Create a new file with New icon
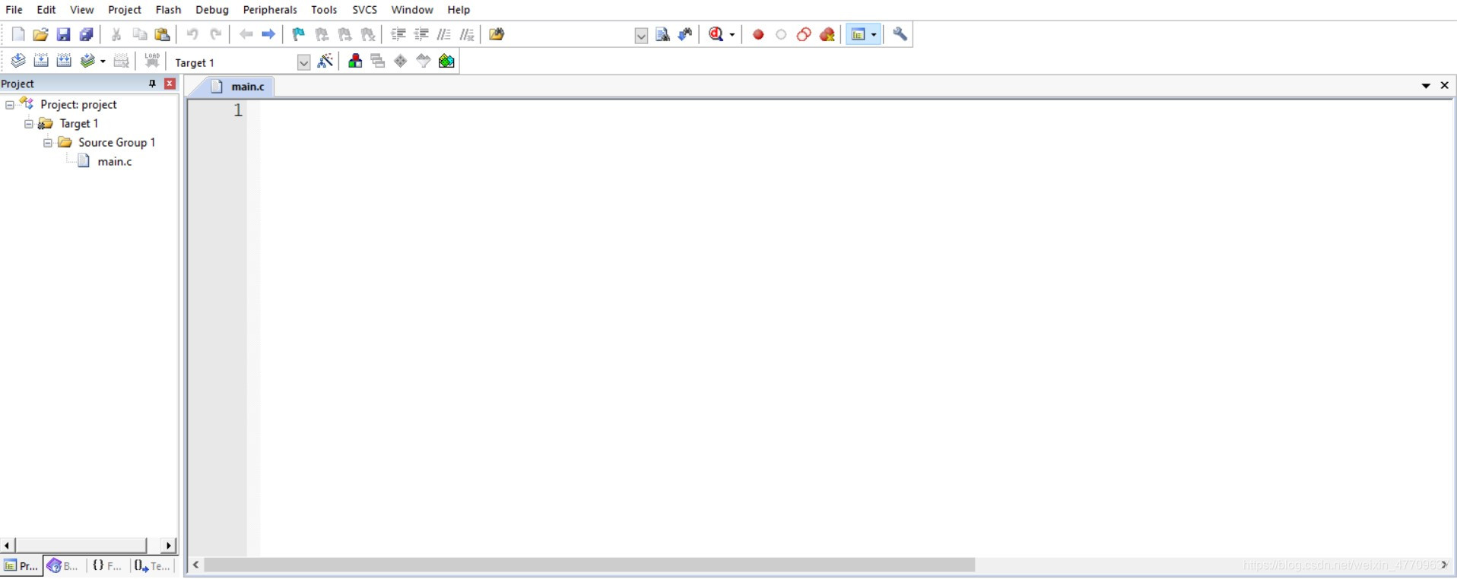 click(18, 34)
